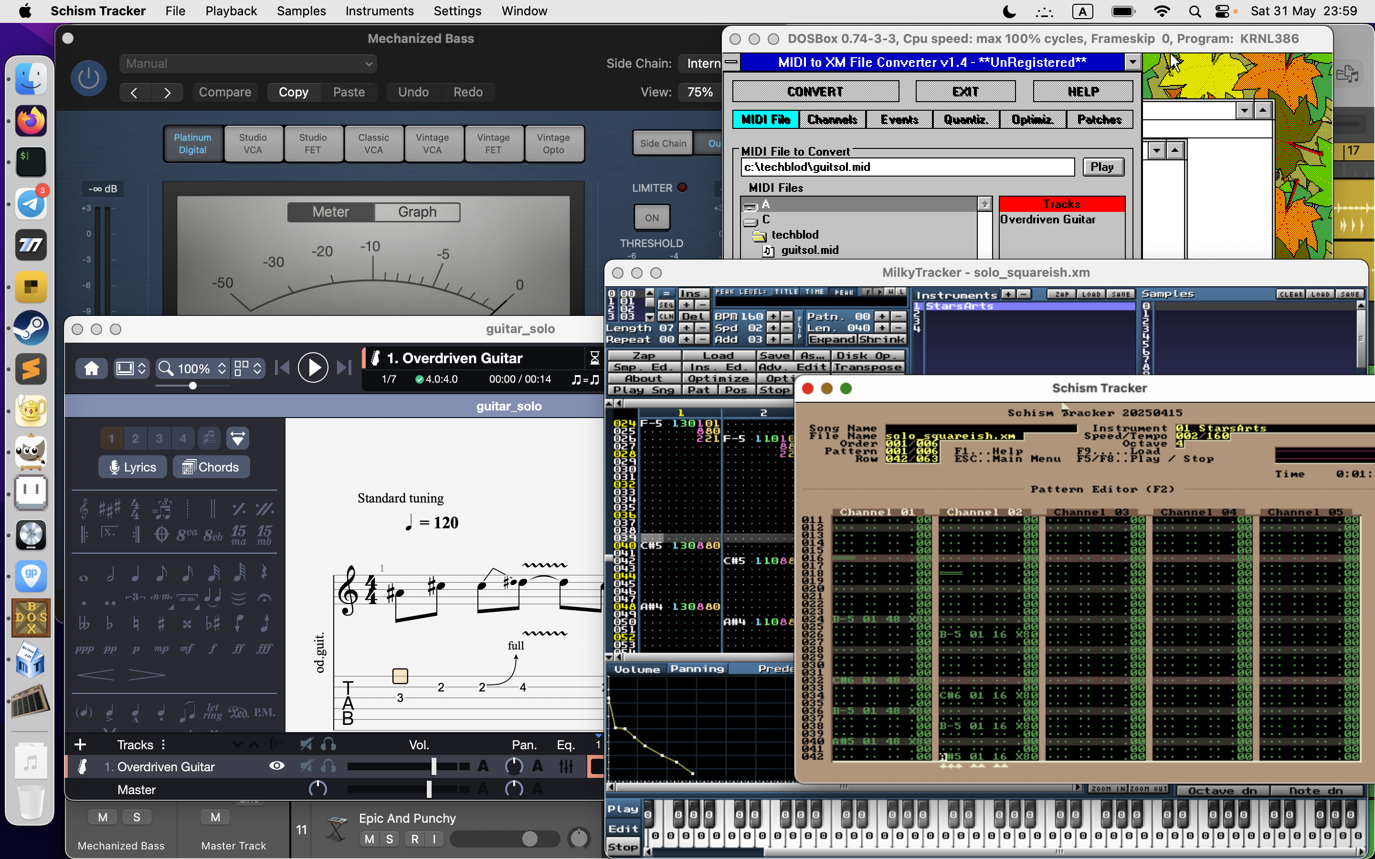This screenshot has height=859, width=1375.
Task: Click the guitar_solo zoom slider handle
Action: point(192,386)
